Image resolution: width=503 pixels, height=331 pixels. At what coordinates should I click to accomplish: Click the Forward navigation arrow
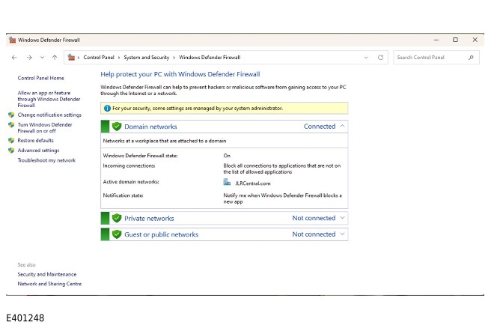point(28,57)
